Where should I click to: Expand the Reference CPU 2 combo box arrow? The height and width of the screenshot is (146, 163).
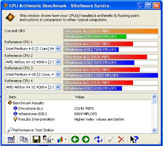(58, 62)
